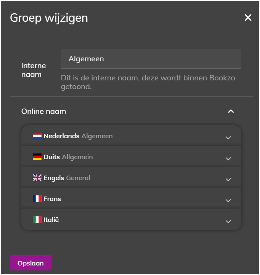The image size is (260, 275).
Task: Select the Italië language label
Action: tap(51, 219)
